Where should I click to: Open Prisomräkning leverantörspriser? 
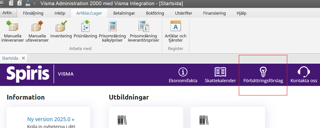coord(144,31)
